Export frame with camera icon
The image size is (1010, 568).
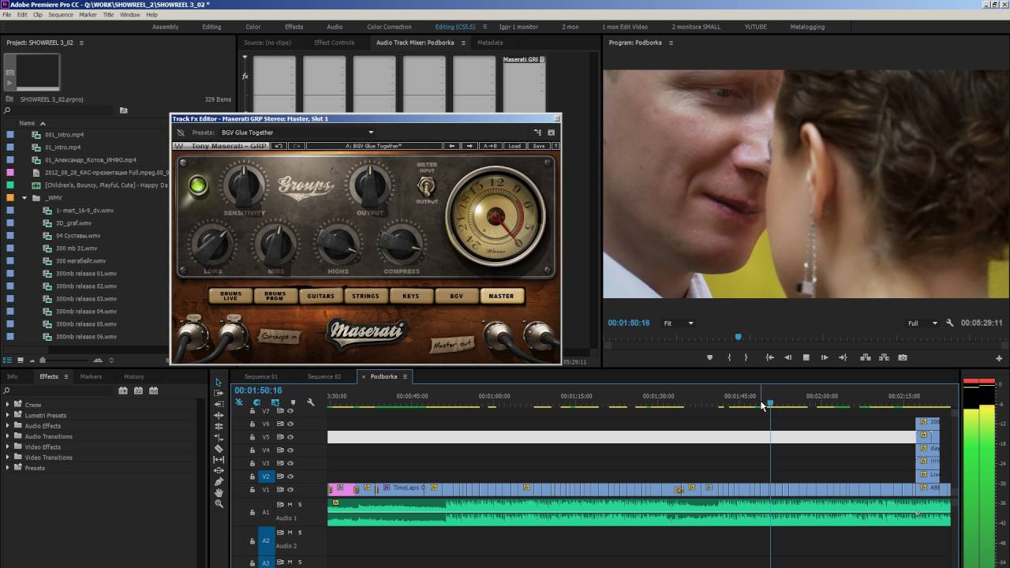(903, 357)
